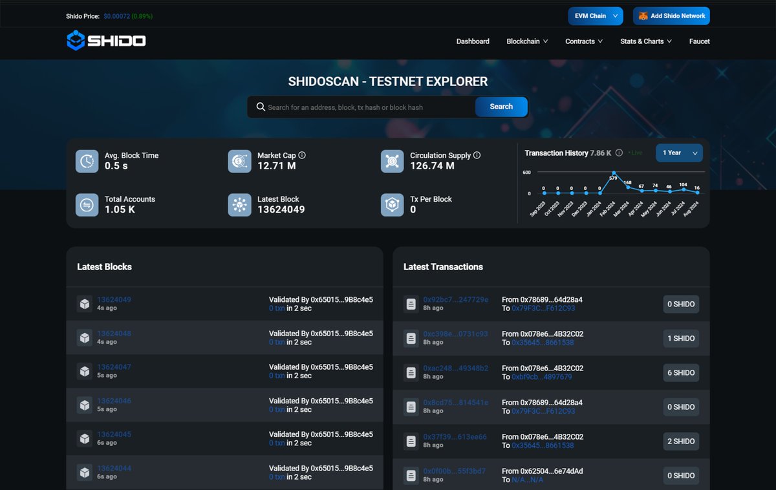Expand the Blockchain menu

coord(527,41)
